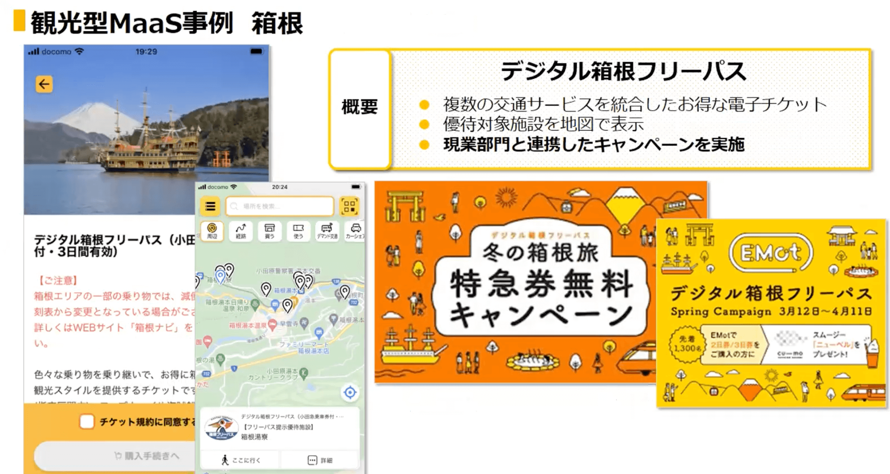
Task: Click the 現業部門と連携したキャンペーンを実施 bullet
Action: coord(593,145)
